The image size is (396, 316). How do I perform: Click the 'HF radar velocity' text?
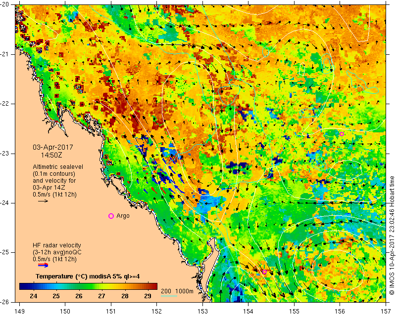(57, 245)
